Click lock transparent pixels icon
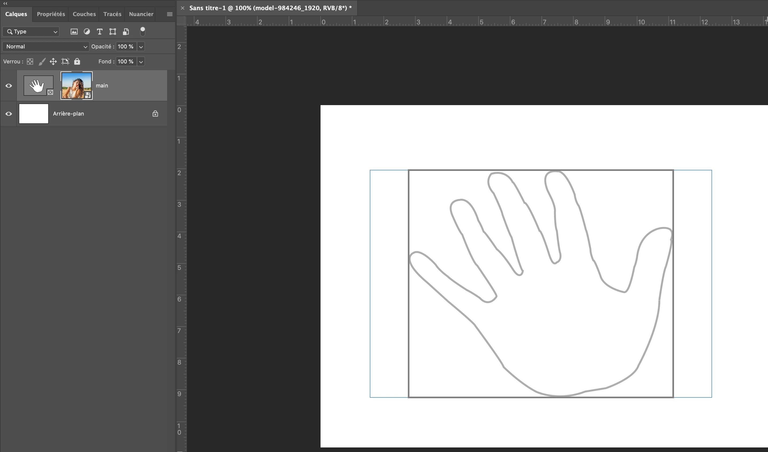The image size is (768, 452). [30, 62]
